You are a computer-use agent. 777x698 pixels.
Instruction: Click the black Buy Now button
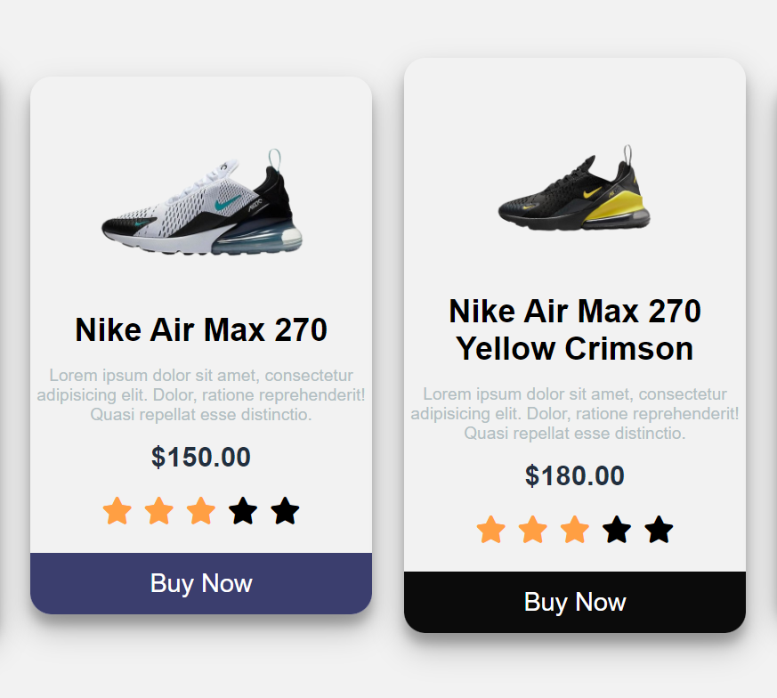[575, 603]
